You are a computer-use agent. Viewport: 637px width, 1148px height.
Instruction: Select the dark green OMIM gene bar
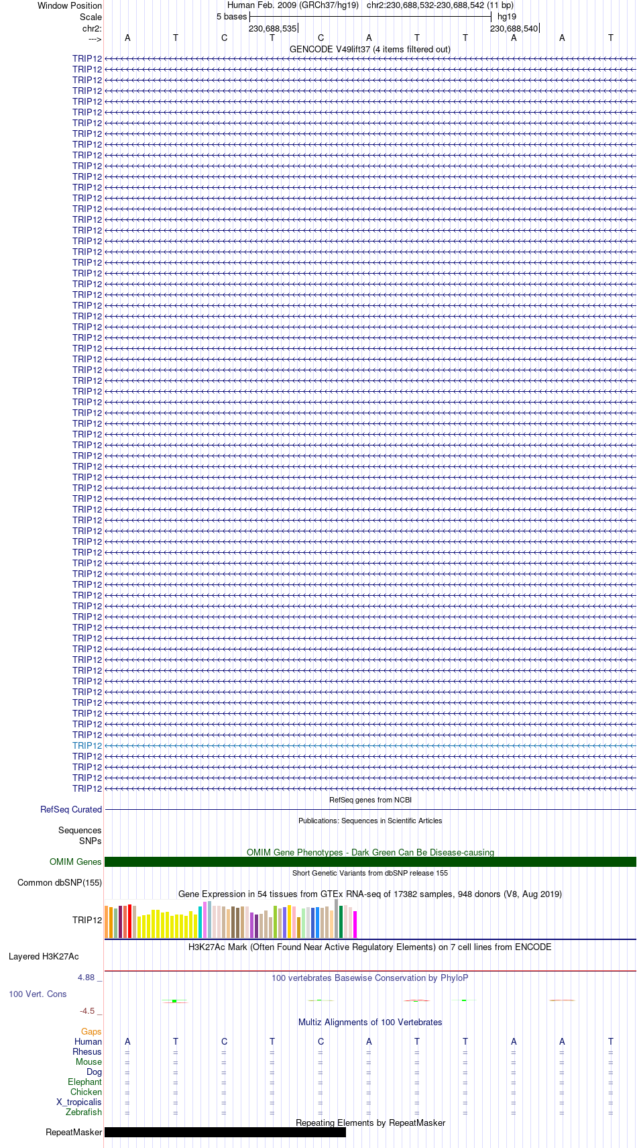coord(370,862)
